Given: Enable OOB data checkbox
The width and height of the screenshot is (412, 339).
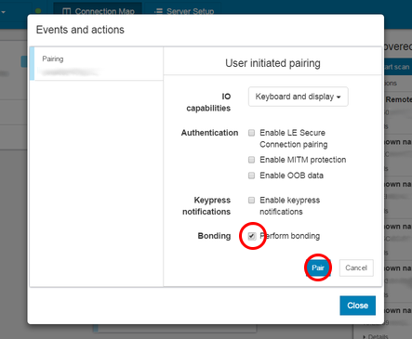Looking at the screenshot, I should [251, 176].
